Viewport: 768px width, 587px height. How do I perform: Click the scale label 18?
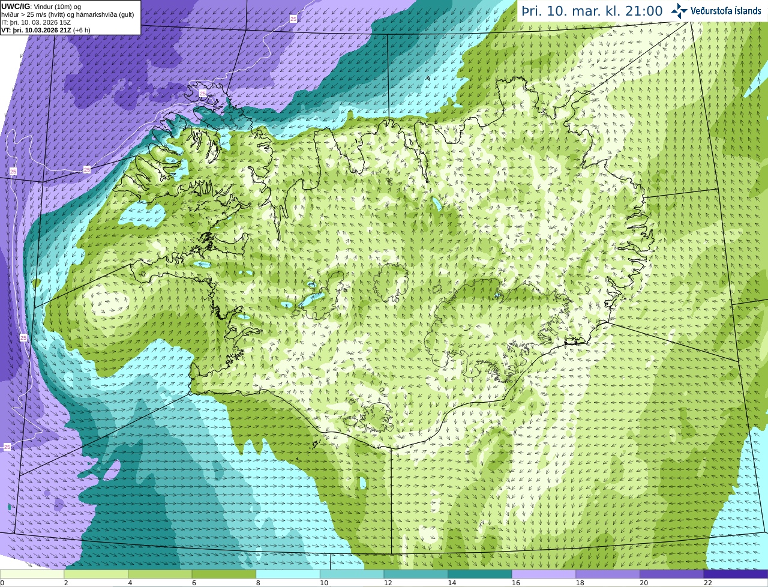pyautogui.click(x=580, y=583)
